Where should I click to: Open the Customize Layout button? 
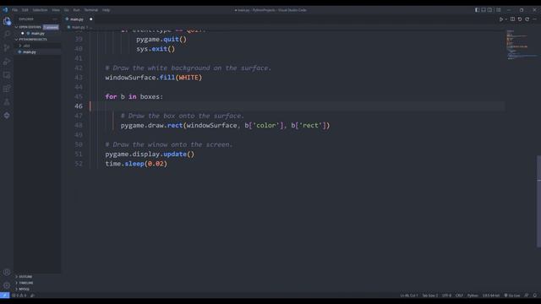click(x=499, y=10)
